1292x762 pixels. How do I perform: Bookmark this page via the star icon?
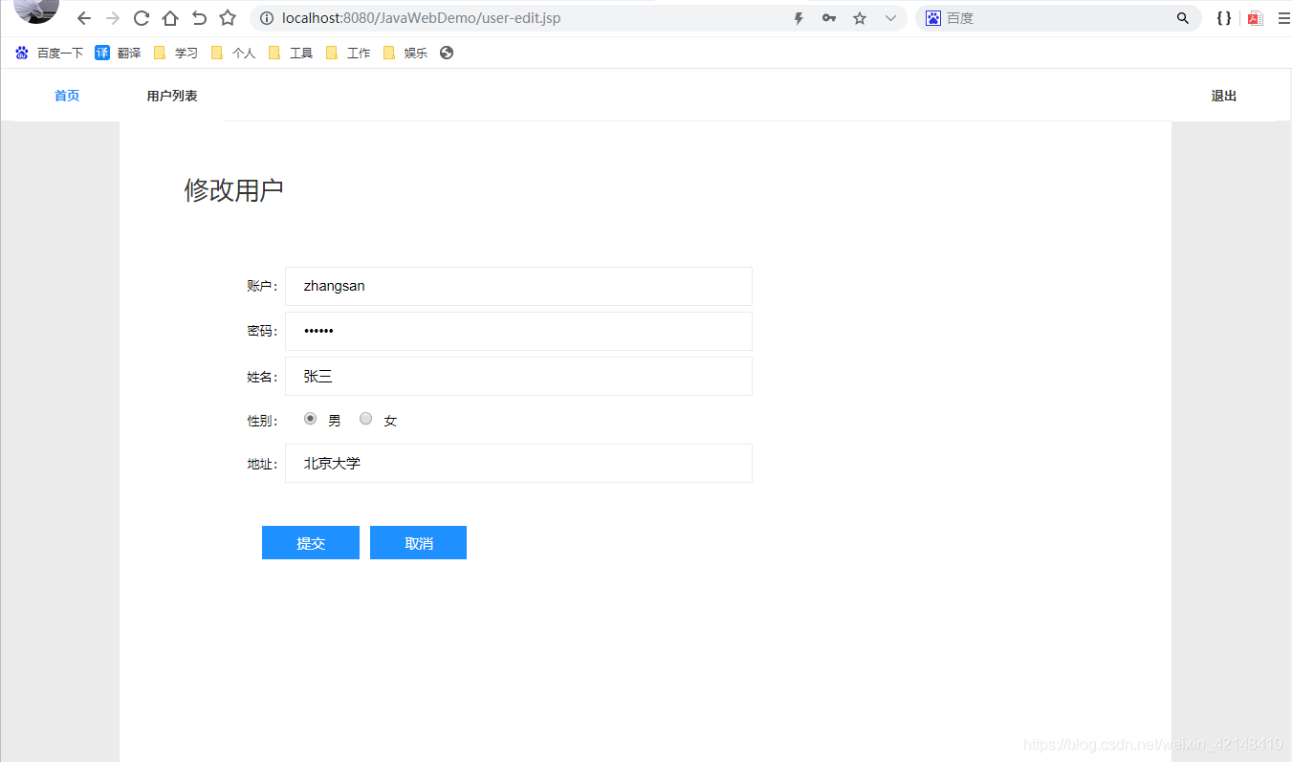(859, 17)
